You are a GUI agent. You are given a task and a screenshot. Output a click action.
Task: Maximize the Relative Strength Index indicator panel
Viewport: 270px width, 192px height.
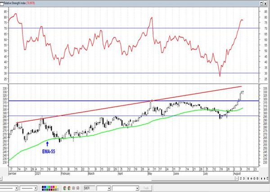click(x=261, y=4)
